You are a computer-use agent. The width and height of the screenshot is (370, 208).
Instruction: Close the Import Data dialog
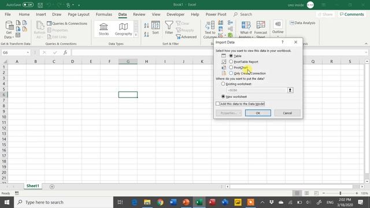click(x=295, y=42)
